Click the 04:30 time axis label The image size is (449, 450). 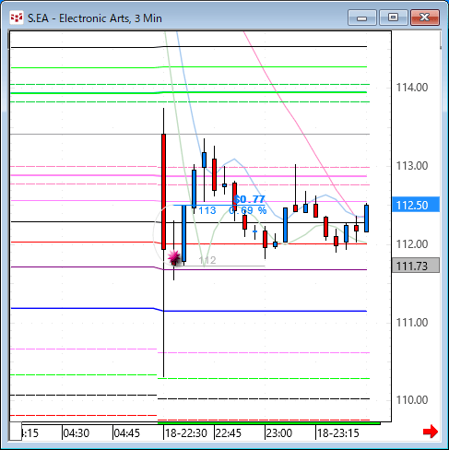pos(76,433)
